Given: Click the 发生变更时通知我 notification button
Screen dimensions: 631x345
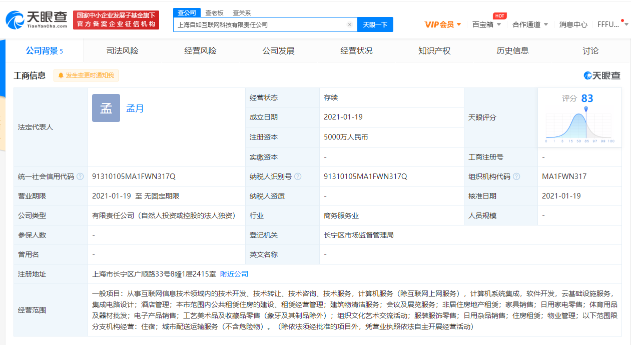Looking at the screenshot, I should click(x=86, y=75).
